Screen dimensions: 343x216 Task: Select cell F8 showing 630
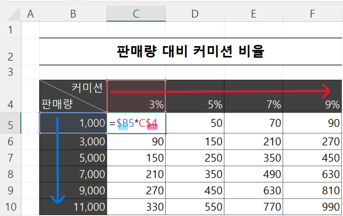(x=312, y=174)
